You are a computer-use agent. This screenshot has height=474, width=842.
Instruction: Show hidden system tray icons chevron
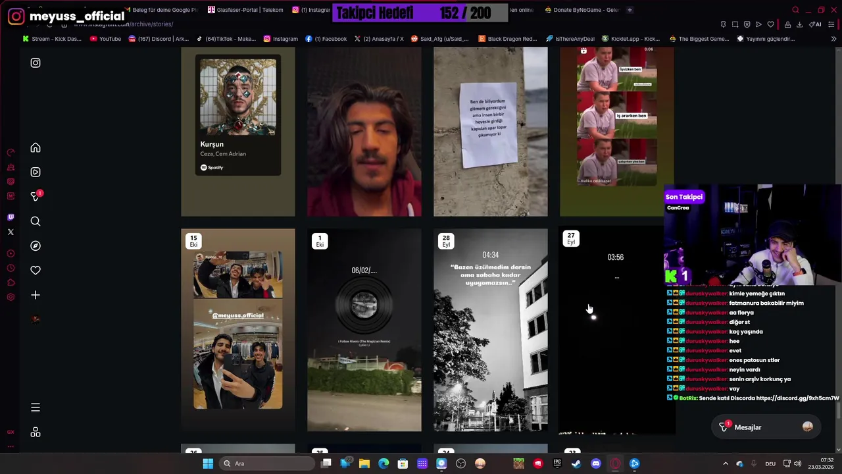tap(726, 463)
